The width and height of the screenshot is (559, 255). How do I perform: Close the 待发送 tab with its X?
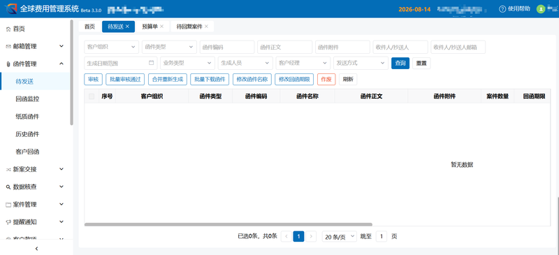point(128,27)
